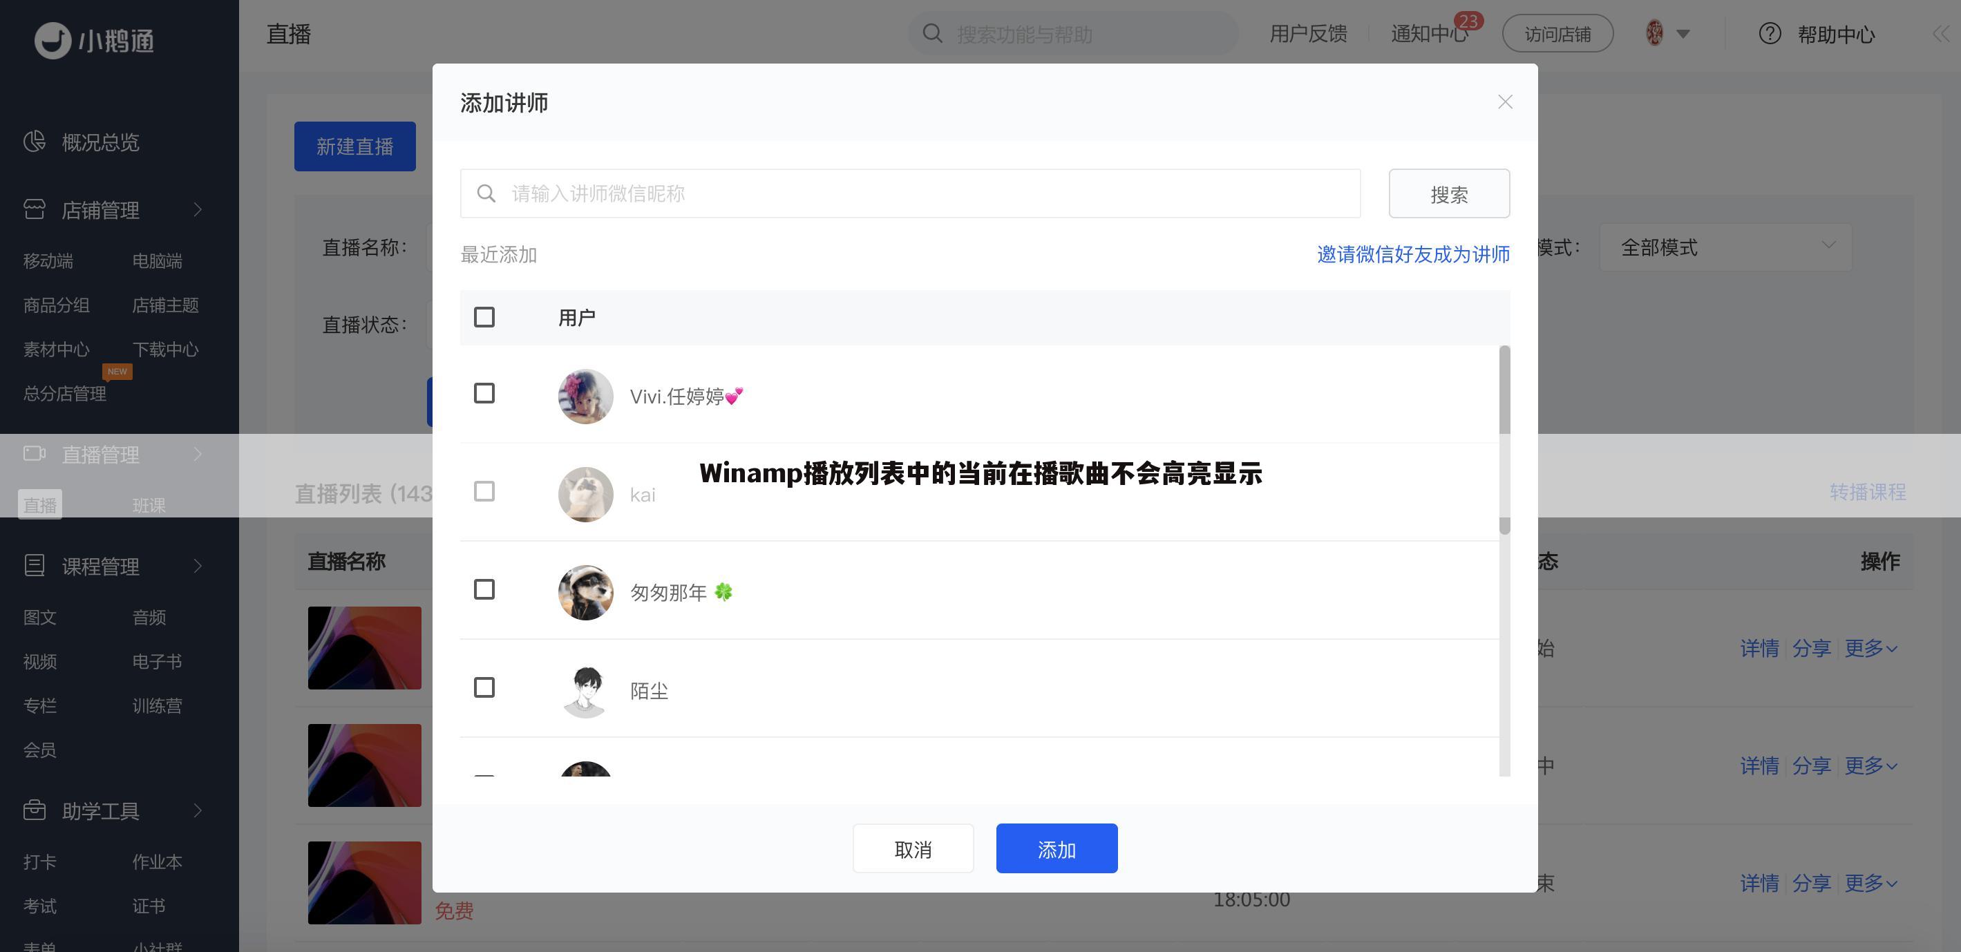Expand 直播管理 section chevron
Image resolution: width=1961 pixels, height=952 pixels.
click(198, 455)
